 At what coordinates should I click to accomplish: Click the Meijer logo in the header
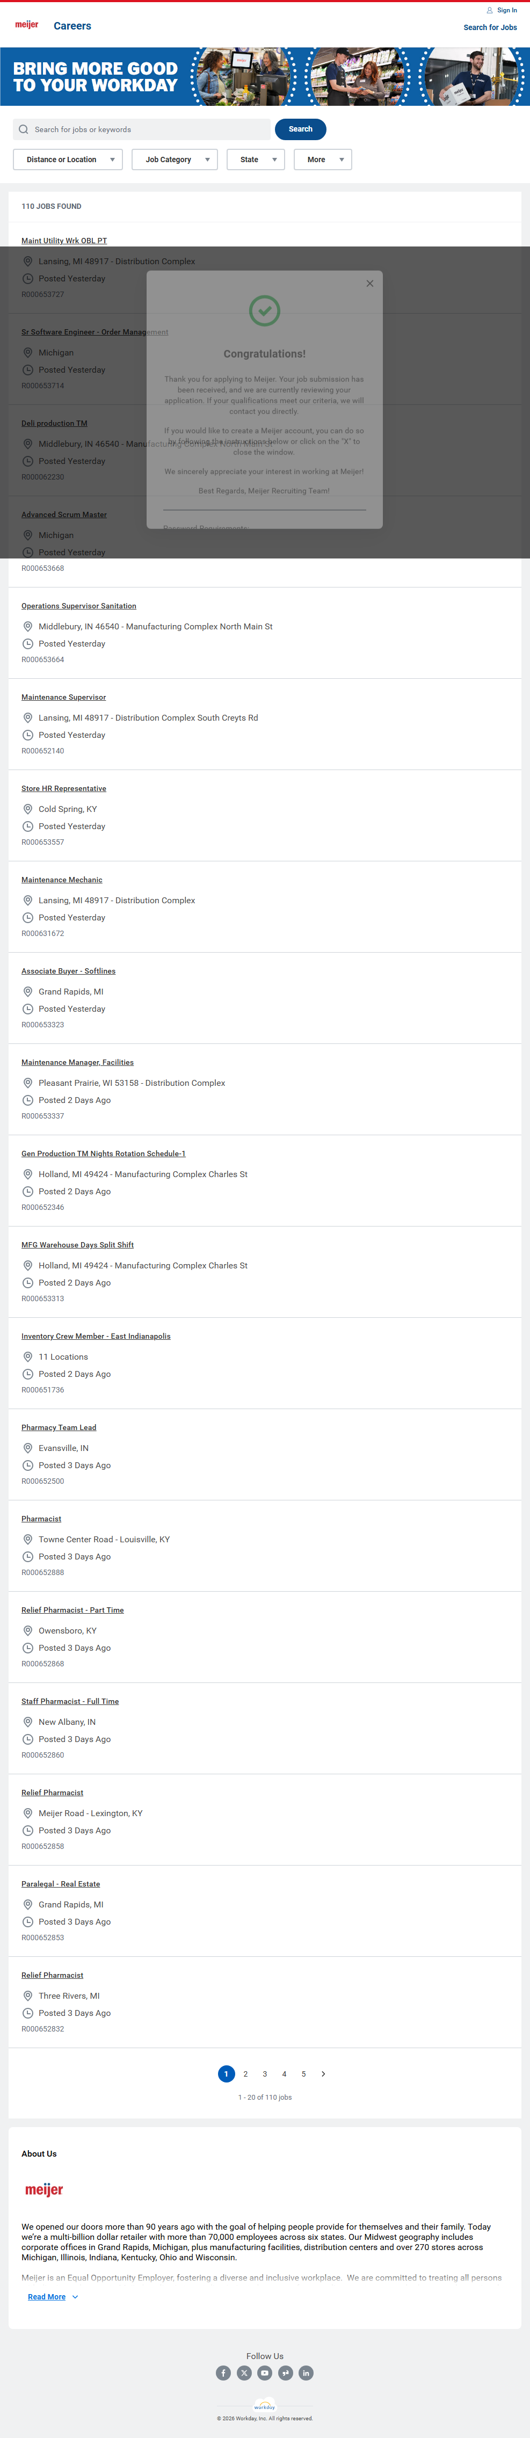[x=26, y=26]
